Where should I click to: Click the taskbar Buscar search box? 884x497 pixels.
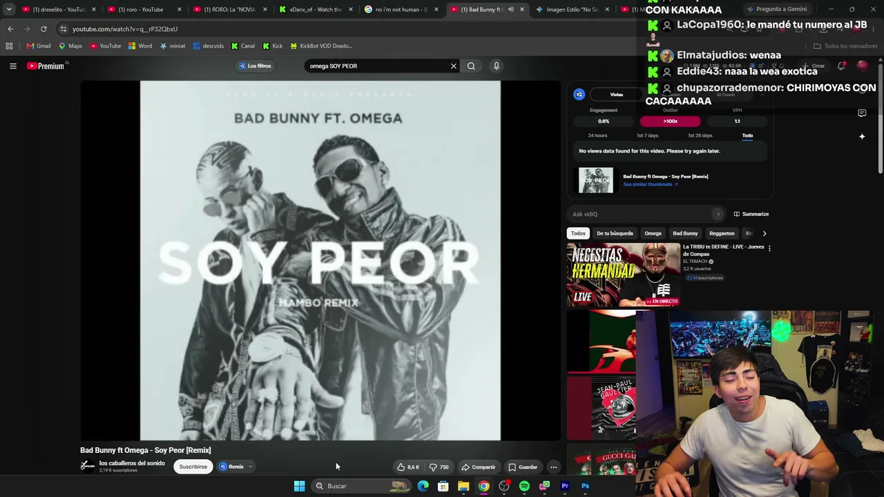pyautogui.click(x=361, y=486)
